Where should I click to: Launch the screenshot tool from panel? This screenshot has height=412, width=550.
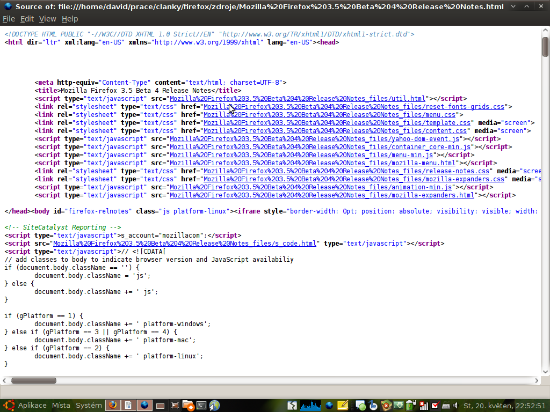pyautogui.click(x=175, y=406)
